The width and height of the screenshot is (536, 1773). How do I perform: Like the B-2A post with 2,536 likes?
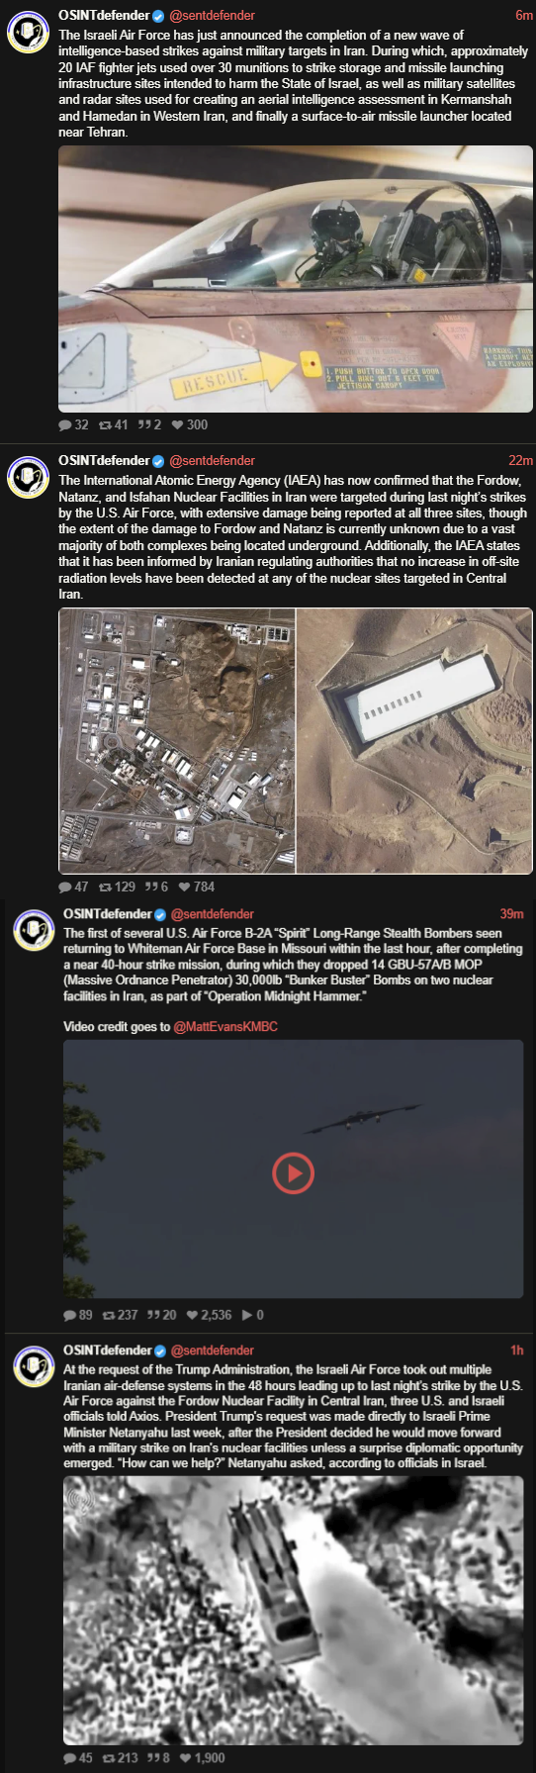point(192,1315)
